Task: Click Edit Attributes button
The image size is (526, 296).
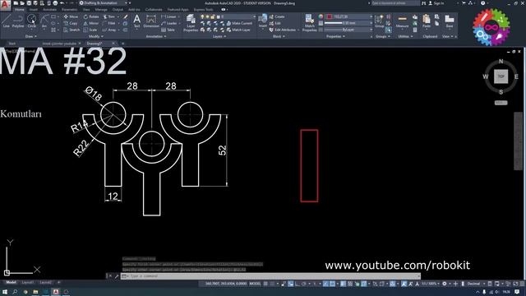Action: [x=284, y=30]
